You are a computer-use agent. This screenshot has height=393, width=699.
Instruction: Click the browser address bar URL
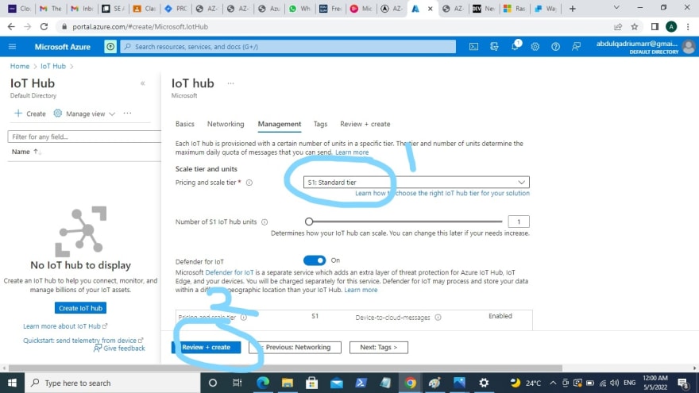coord(140,27)
